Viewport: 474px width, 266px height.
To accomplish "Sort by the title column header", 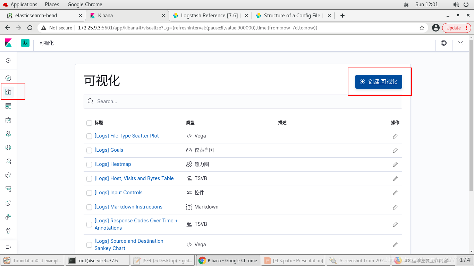I will 99,123.
